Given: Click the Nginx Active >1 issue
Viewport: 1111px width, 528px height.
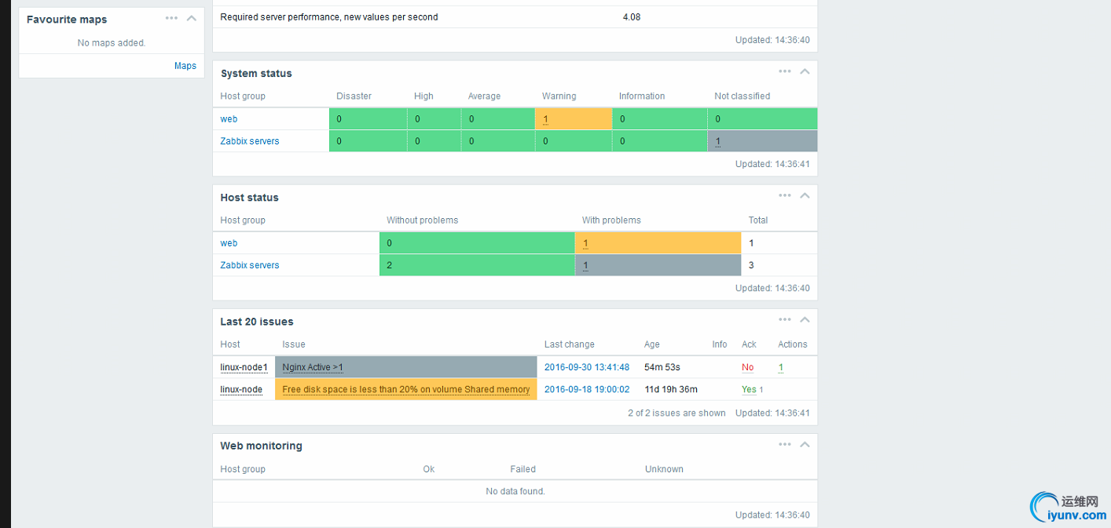Looking at the screenshot, I should coord(313,367).
